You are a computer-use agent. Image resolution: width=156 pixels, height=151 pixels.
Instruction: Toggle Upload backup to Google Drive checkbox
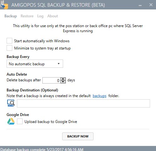pyautogui.click(x=20, y=121)
